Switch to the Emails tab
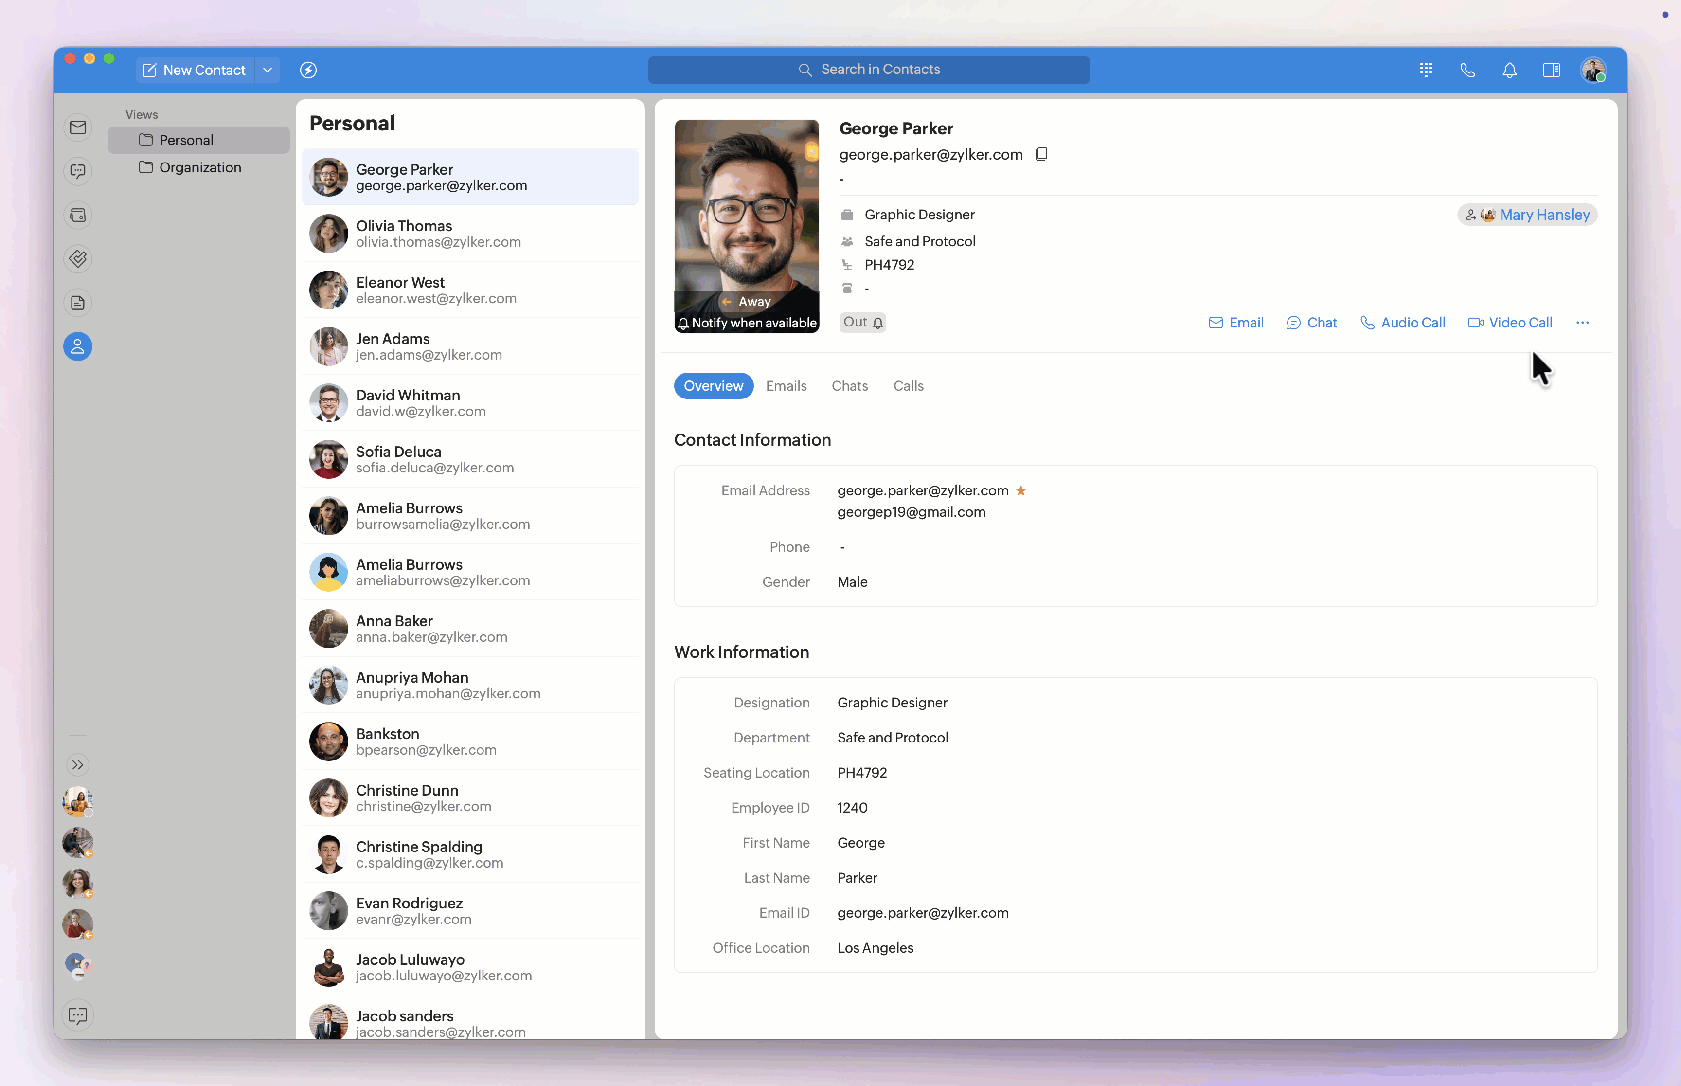 point(786,386)
